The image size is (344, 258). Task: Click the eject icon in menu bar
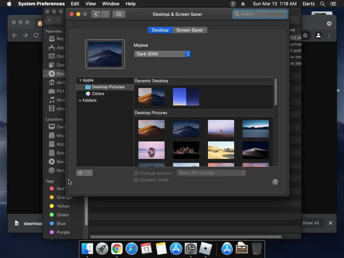243,4
